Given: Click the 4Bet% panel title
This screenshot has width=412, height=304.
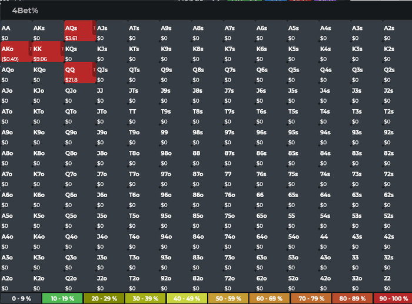Looking at the screenshot, I should (x=25, y=11).
